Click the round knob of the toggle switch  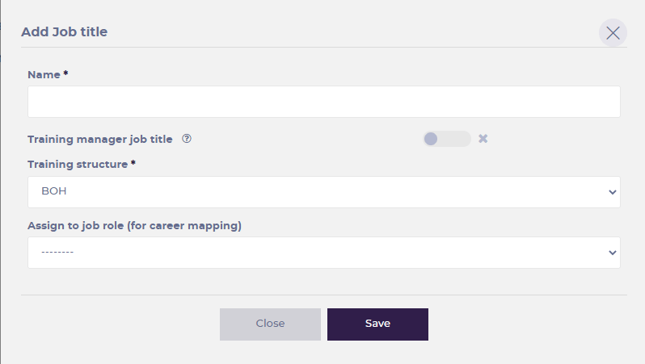coord(431,139)
